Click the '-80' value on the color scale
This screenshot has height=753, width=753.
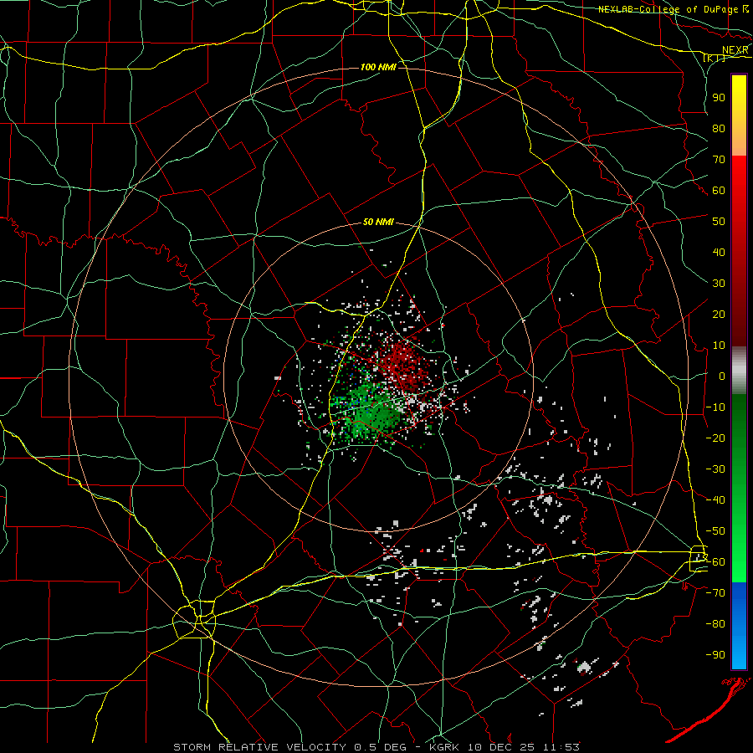(715, 624)
